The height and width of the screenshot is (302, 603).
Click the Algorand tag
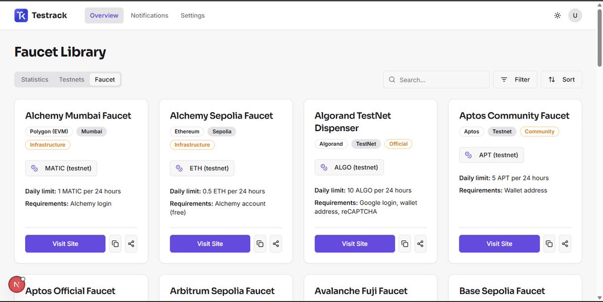tap(331, 144)
